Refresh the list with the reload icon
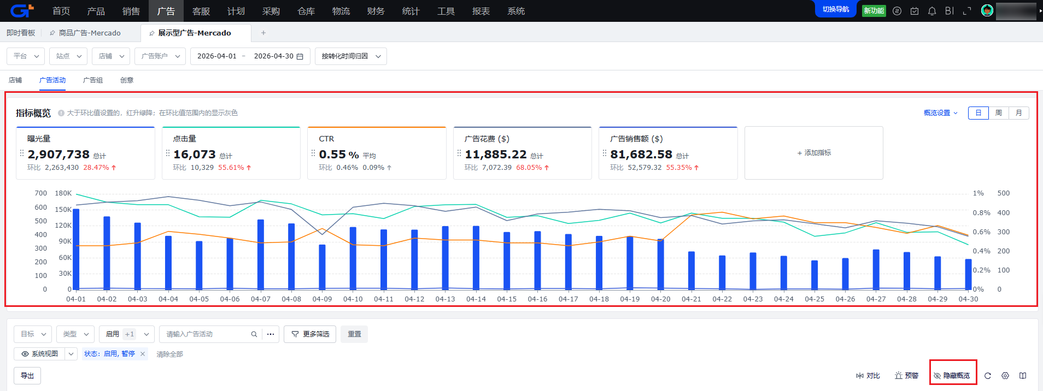The height and width of the screenshot is (391, 1043). (988, 376)
